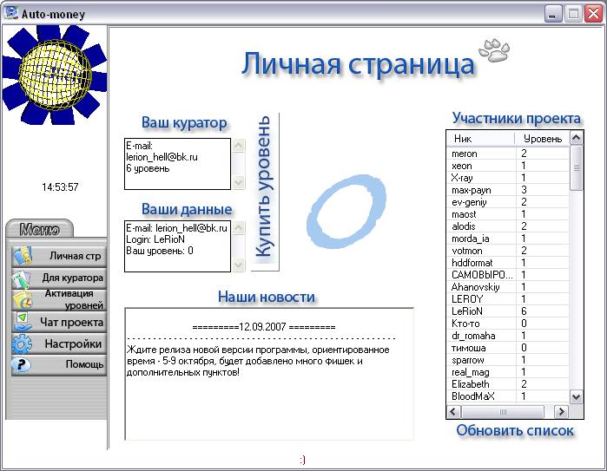Screen dimensions: 607x471
Task: Select participant row votmon
Action: tap(508, 251)
